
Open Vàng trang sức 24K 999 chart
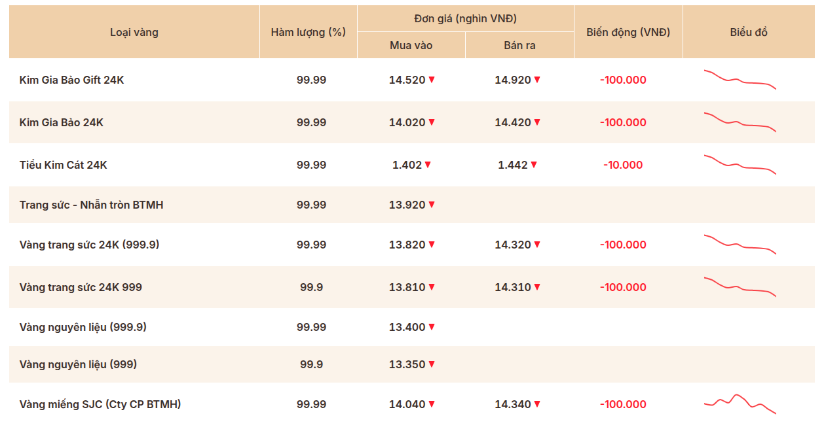[740, 286]
